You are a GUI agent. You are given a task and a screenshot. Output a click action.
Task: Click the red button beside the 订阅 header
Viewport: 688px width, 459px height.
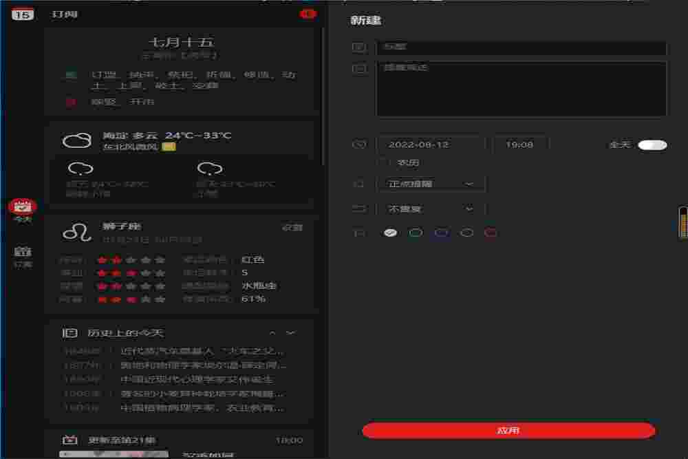308,14
